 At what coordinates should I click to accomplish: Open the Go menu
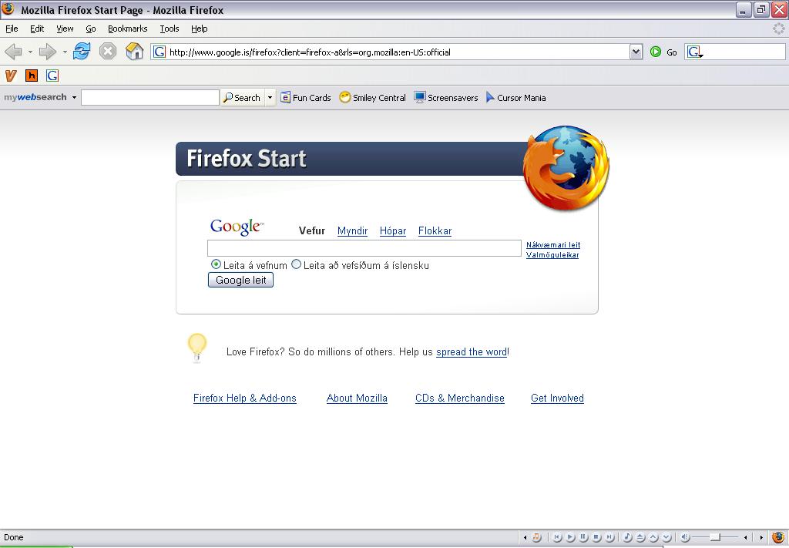pos(91,29)
